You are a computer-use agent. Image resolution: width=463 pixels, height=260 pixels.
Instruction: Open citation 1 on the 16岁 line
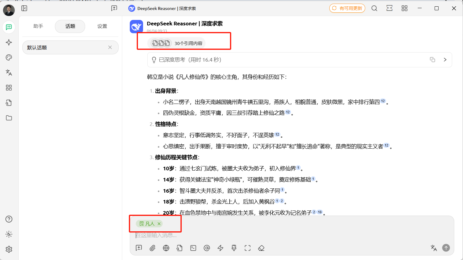283,190
